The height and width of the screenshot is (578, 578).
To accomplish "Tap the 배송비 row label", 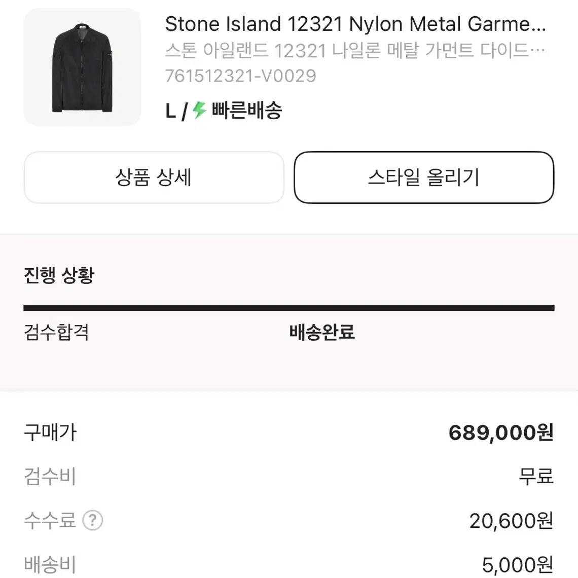I will [x=50, y=564].
